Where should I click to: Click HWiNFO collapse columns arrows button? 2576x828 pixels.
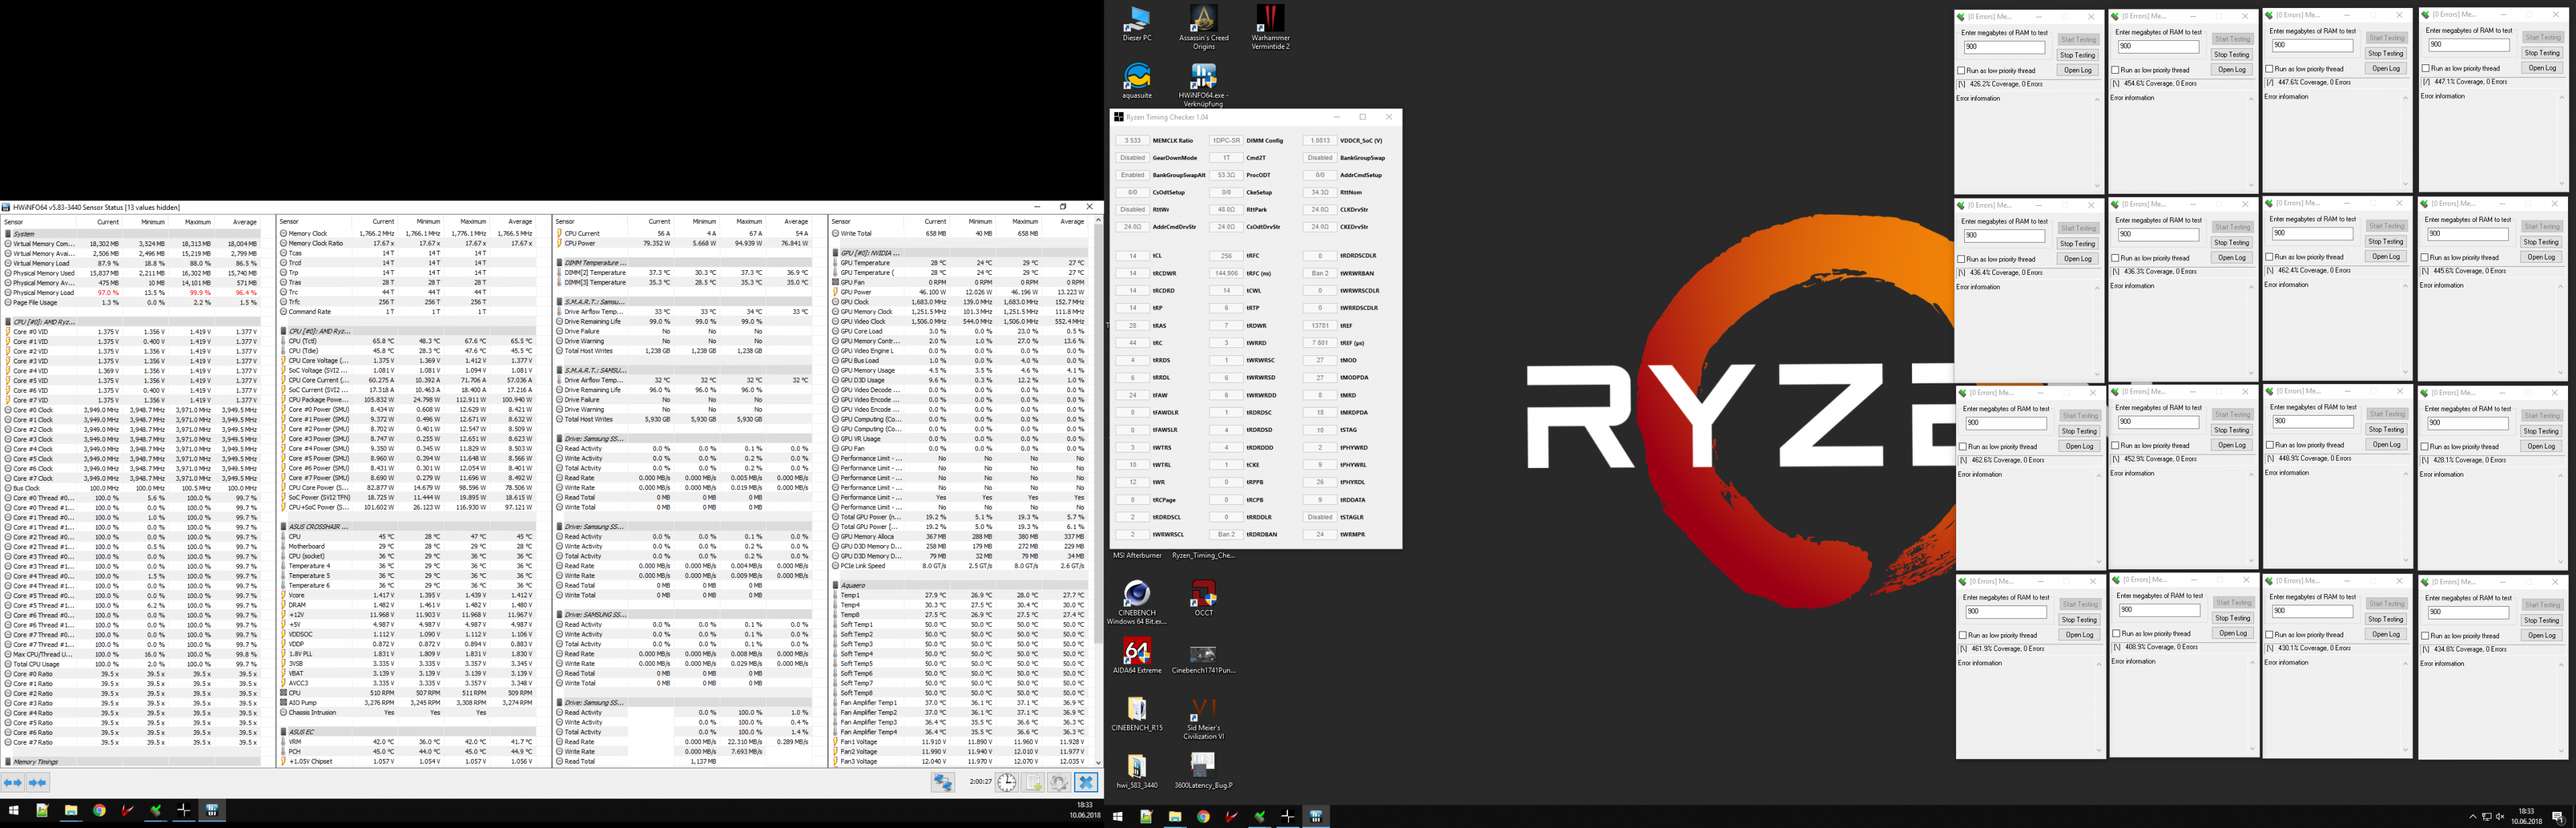[x=38, y=783]
